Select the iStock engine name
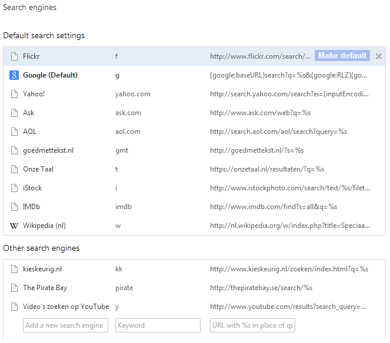Screen dimensions: 390x343 click(32, 188)
